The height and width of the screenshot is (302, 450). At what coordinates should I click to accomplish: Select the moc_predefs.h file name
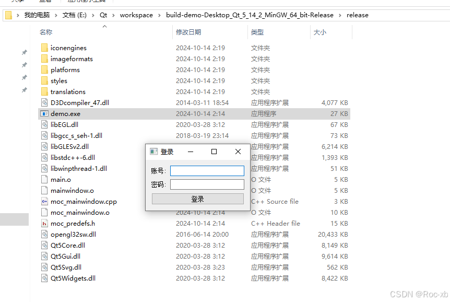click(x=73, y=224)
